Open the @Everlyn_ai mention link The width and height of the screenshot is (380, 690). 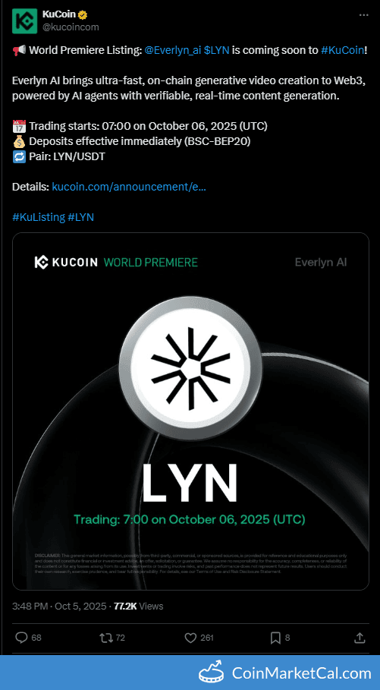173,51
